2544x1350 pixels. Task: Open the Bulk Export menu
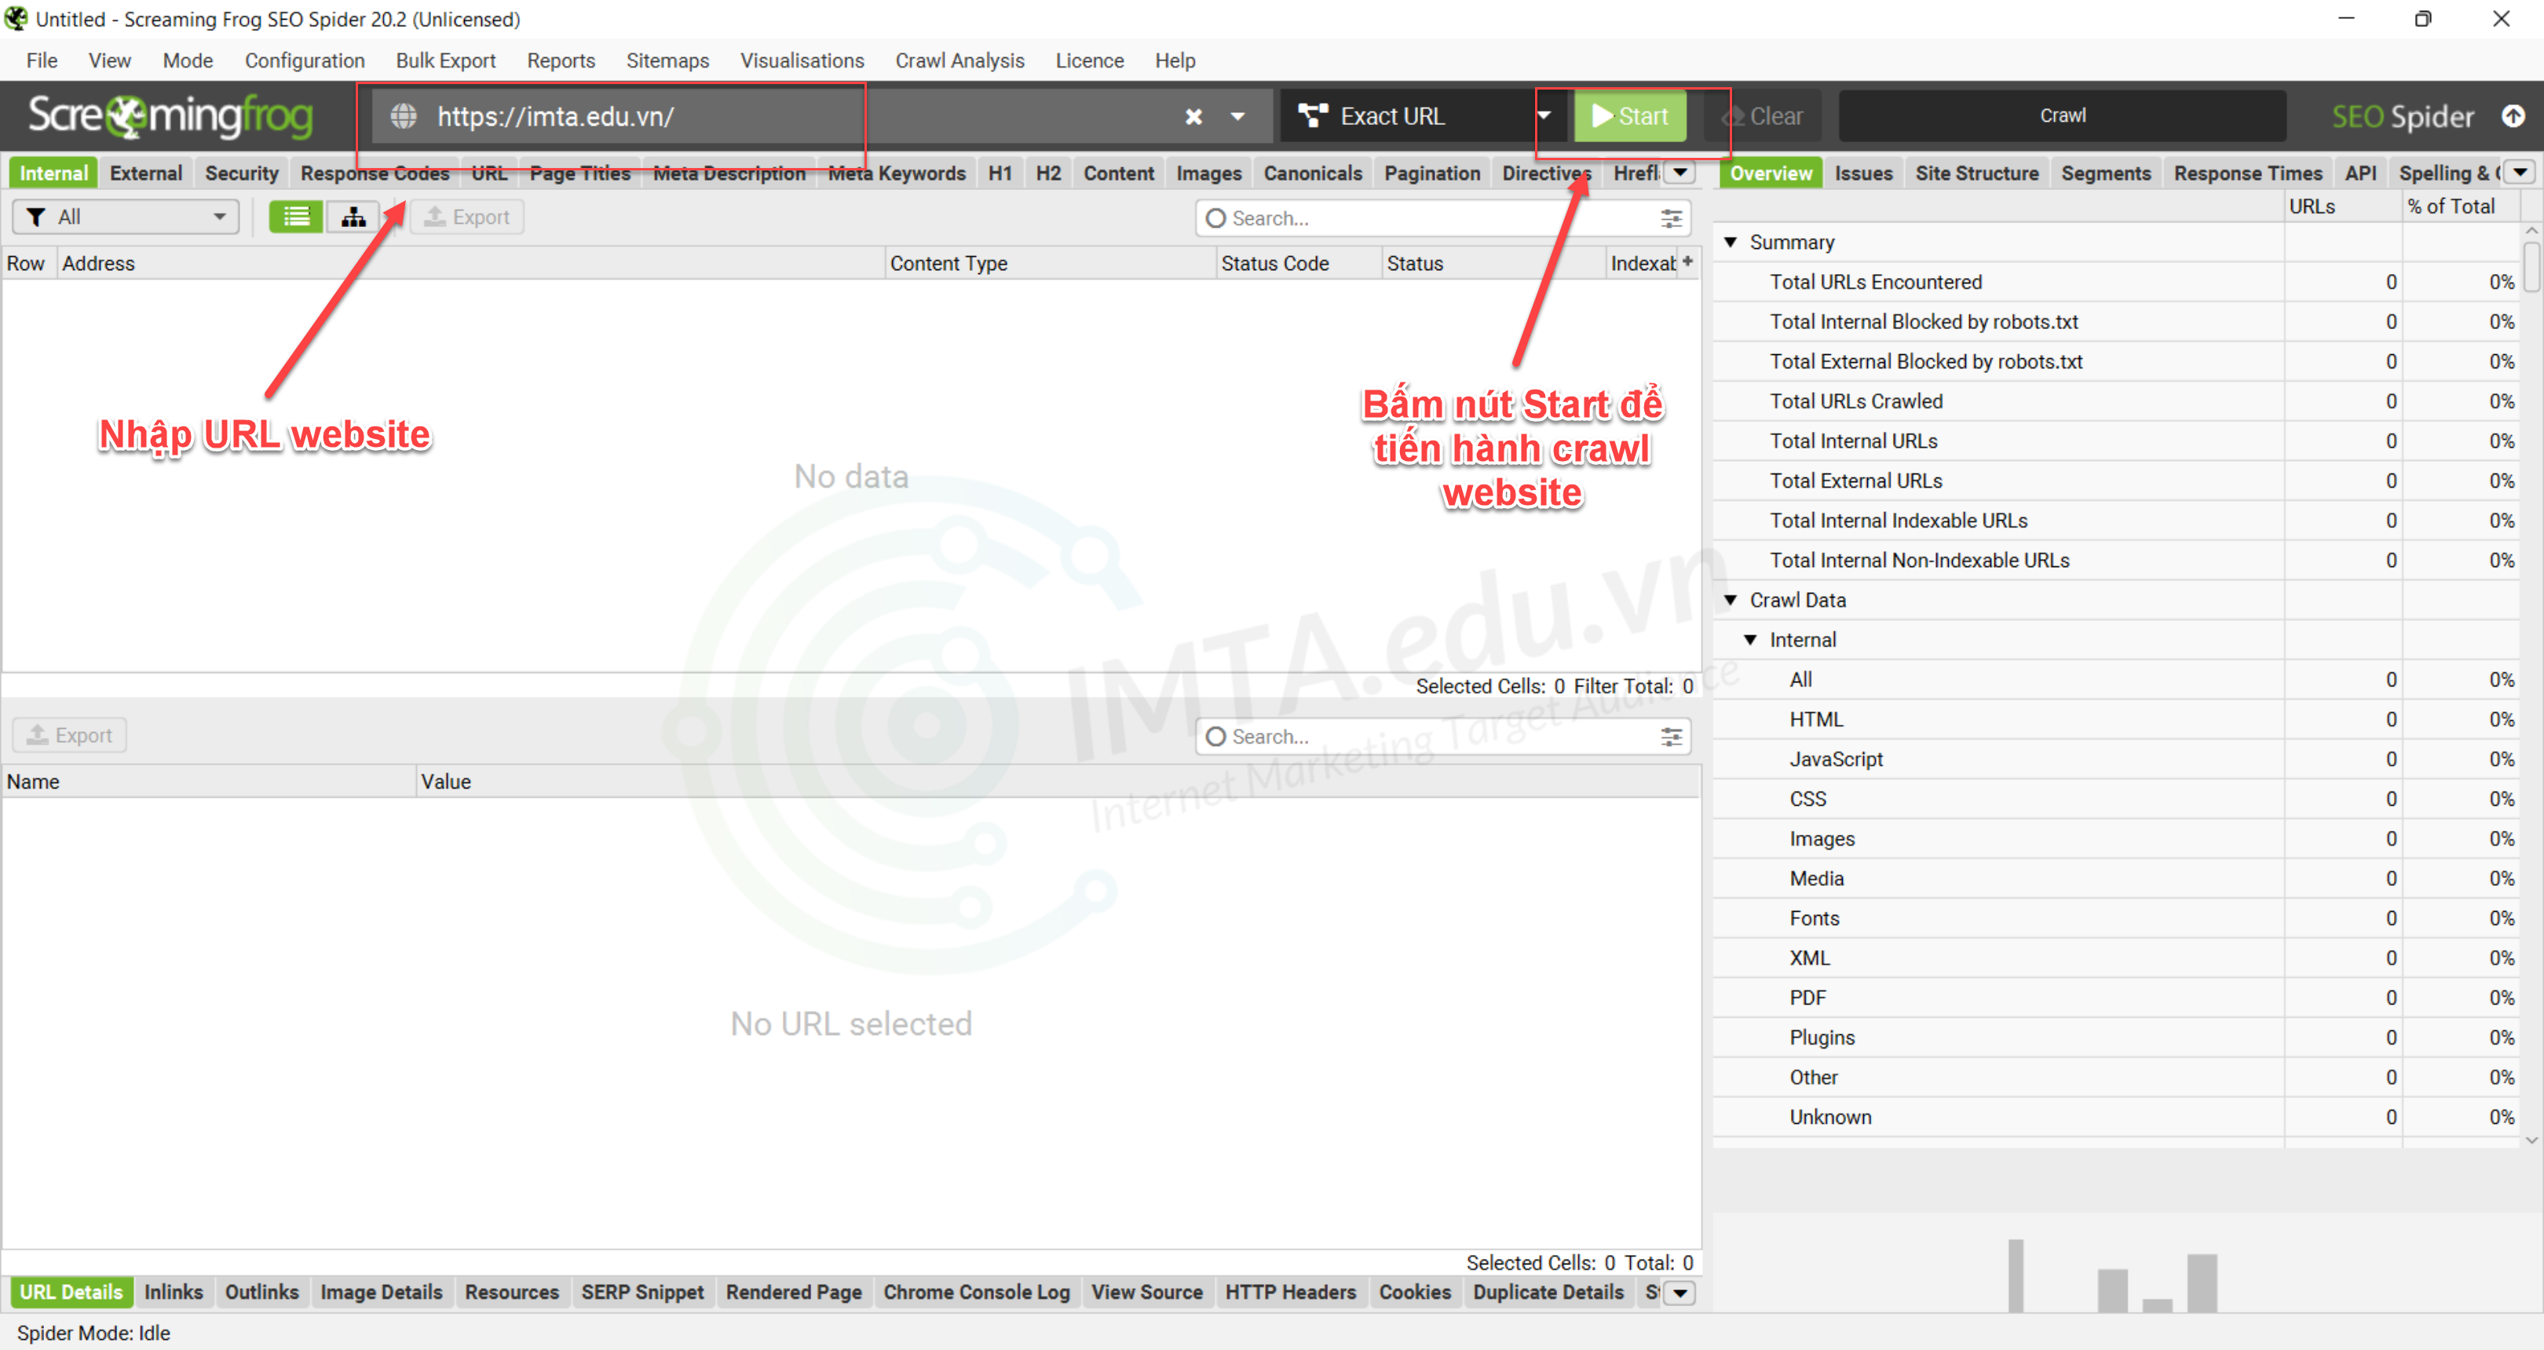tap(445, 60)
